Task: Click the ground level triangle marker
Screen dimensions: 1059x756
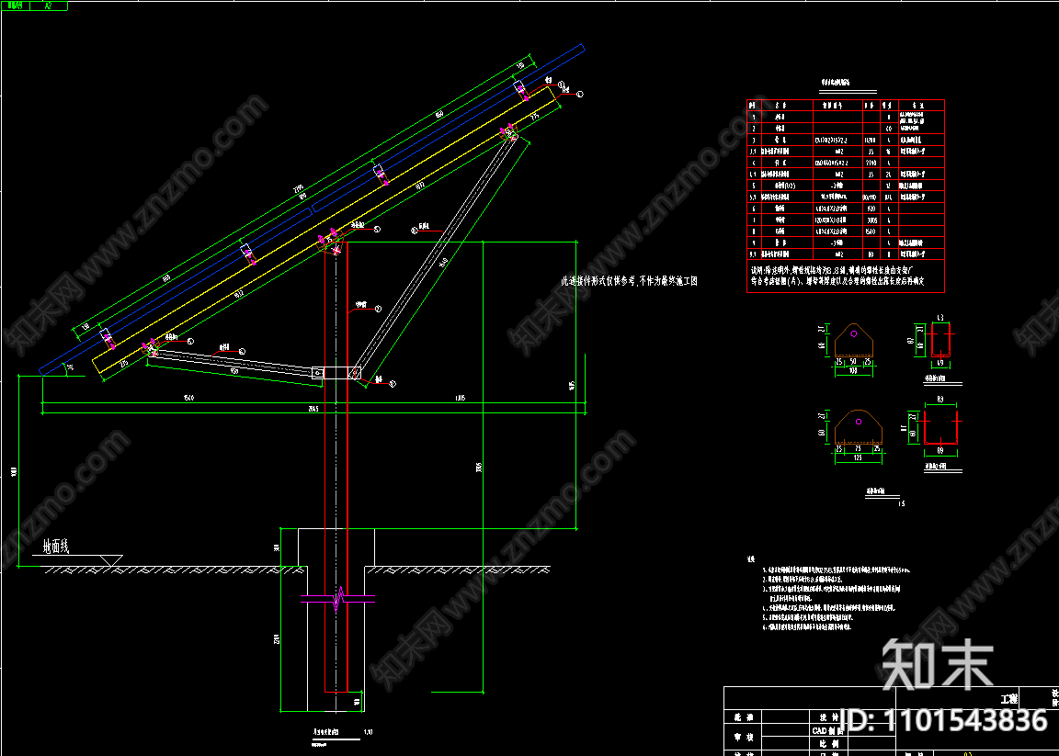Action: tap(109, 560)
